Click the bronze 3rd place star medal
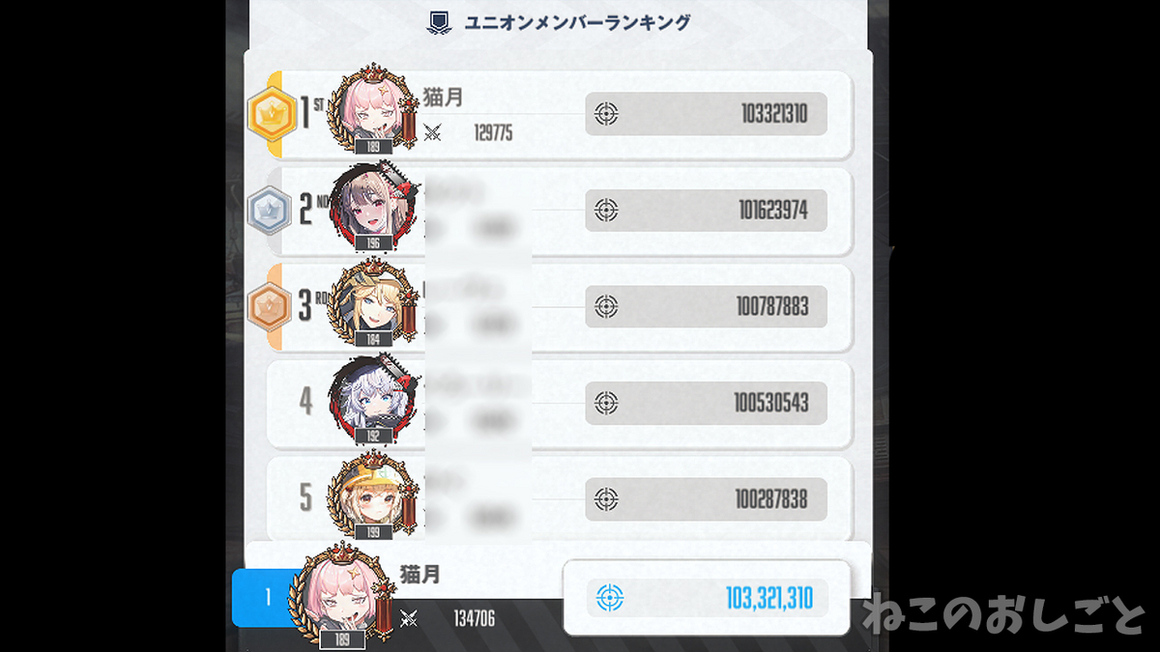The width and height of the screenshot is (1160, 652). [x=268, y=307]
